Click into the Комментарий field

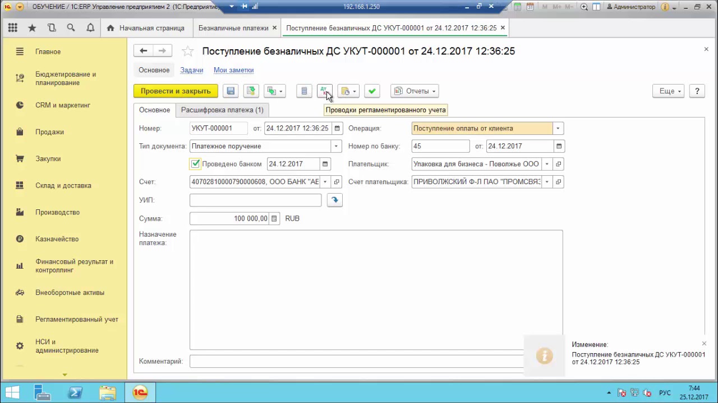click(357, 362)
